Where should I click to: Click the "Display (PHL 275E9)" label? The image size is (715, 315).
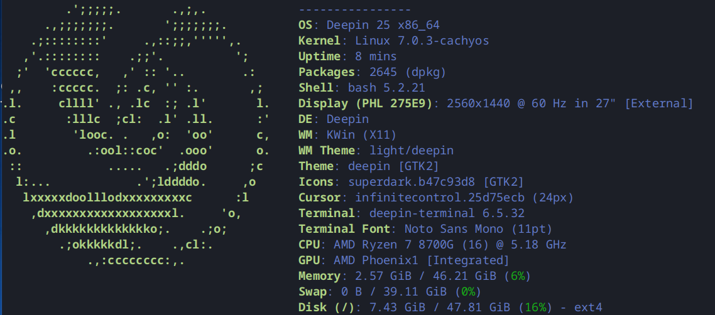365,104
